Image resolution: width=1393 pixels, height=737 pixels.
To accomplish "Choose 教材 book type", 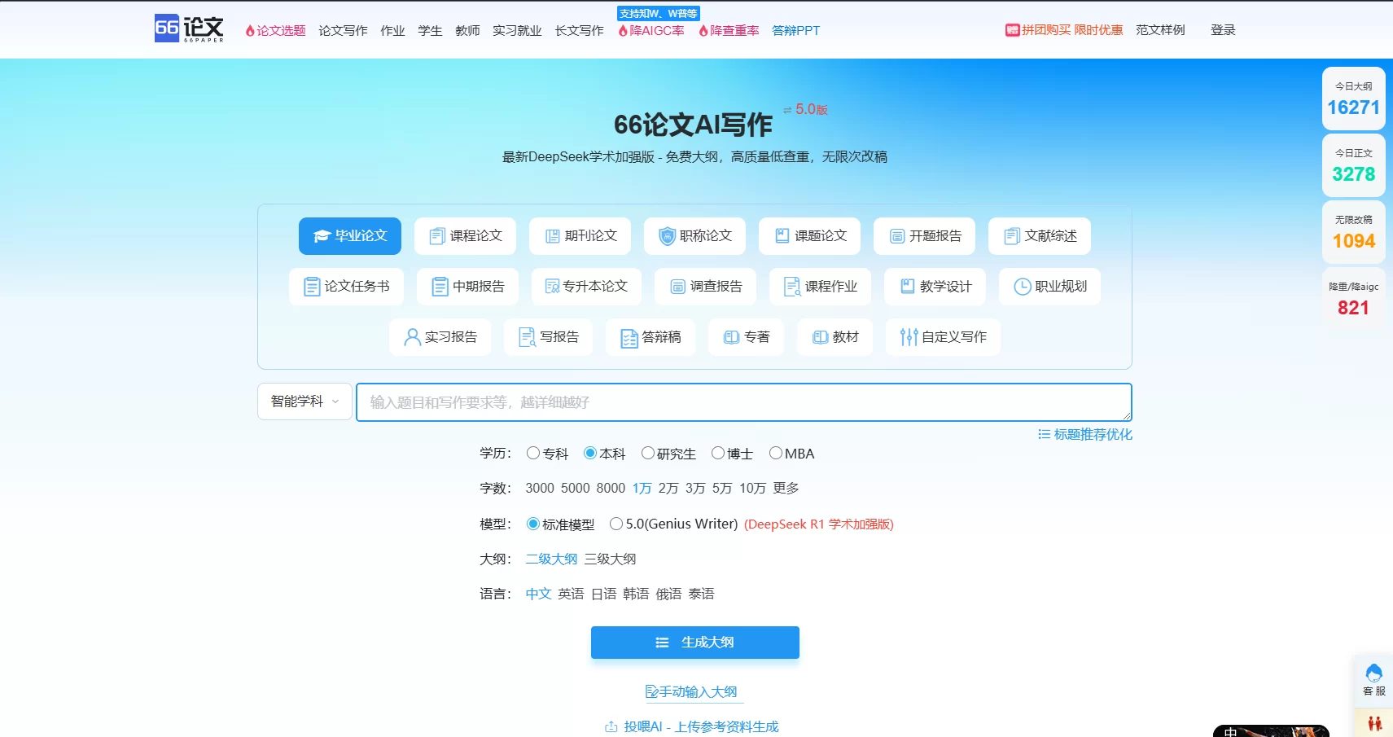I will tap(834, 337).
